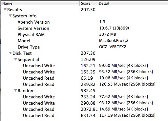The height and width of the screenshot is (121, 168).
Task: Select Random Uncached Write 733.24 score row
Action: (84, 97)
